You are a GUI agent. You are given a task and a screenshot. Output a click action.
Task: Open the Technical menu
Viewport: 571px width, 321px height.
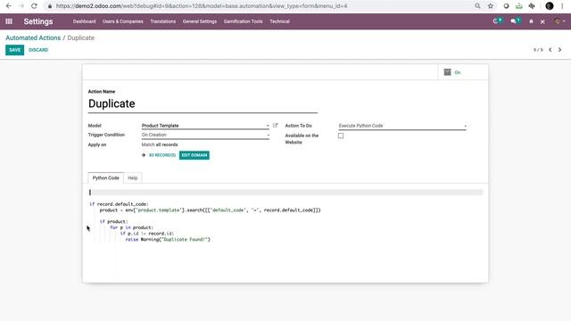point(279,21)
